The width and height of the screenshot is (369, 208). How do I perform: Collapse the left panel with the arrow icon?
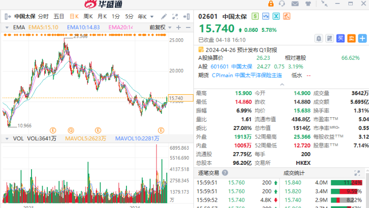(8, 16)
